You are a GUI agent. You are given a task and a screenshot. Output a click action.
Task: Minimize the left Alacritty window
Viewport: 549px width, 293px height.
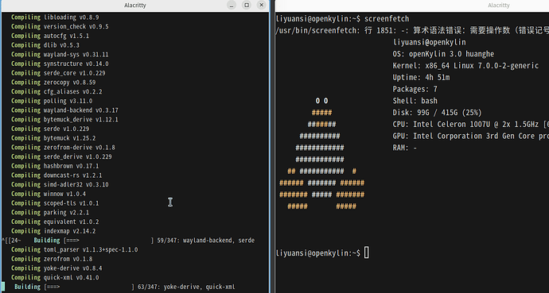pyautogui.click(x=231, y=5)
